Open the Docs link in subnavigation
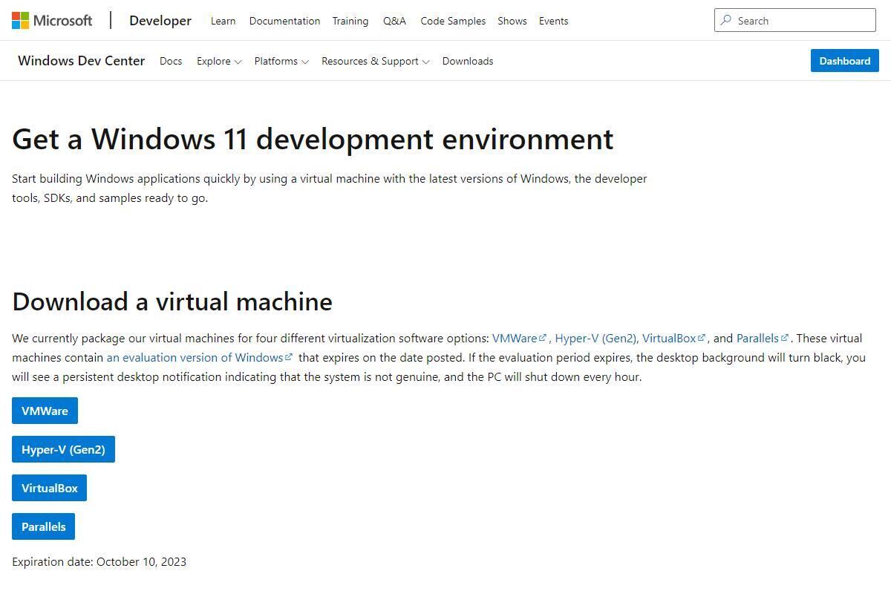The image size is (891, 594). coord(171,61)
